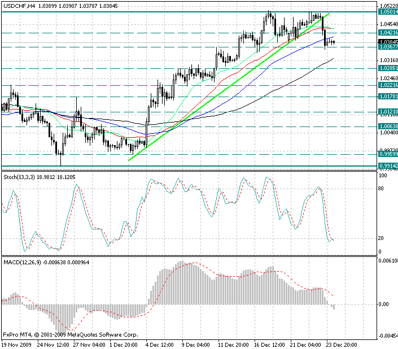Select the 1.02216 level price label
The height and width of the screenshot is (349, 398).
[388, 85]
